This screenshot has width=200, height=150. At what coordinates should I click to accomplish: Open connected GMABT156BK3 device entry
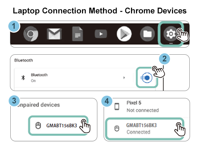145,129
